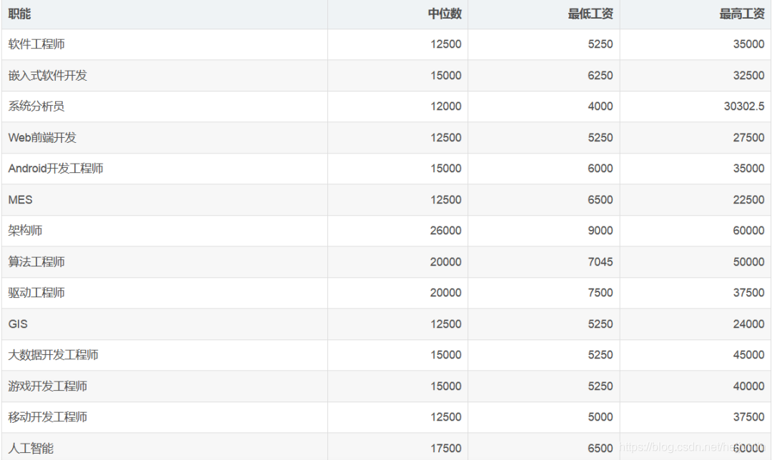
Task: Select the GIS row label
Action: click(x=18, y=324)
